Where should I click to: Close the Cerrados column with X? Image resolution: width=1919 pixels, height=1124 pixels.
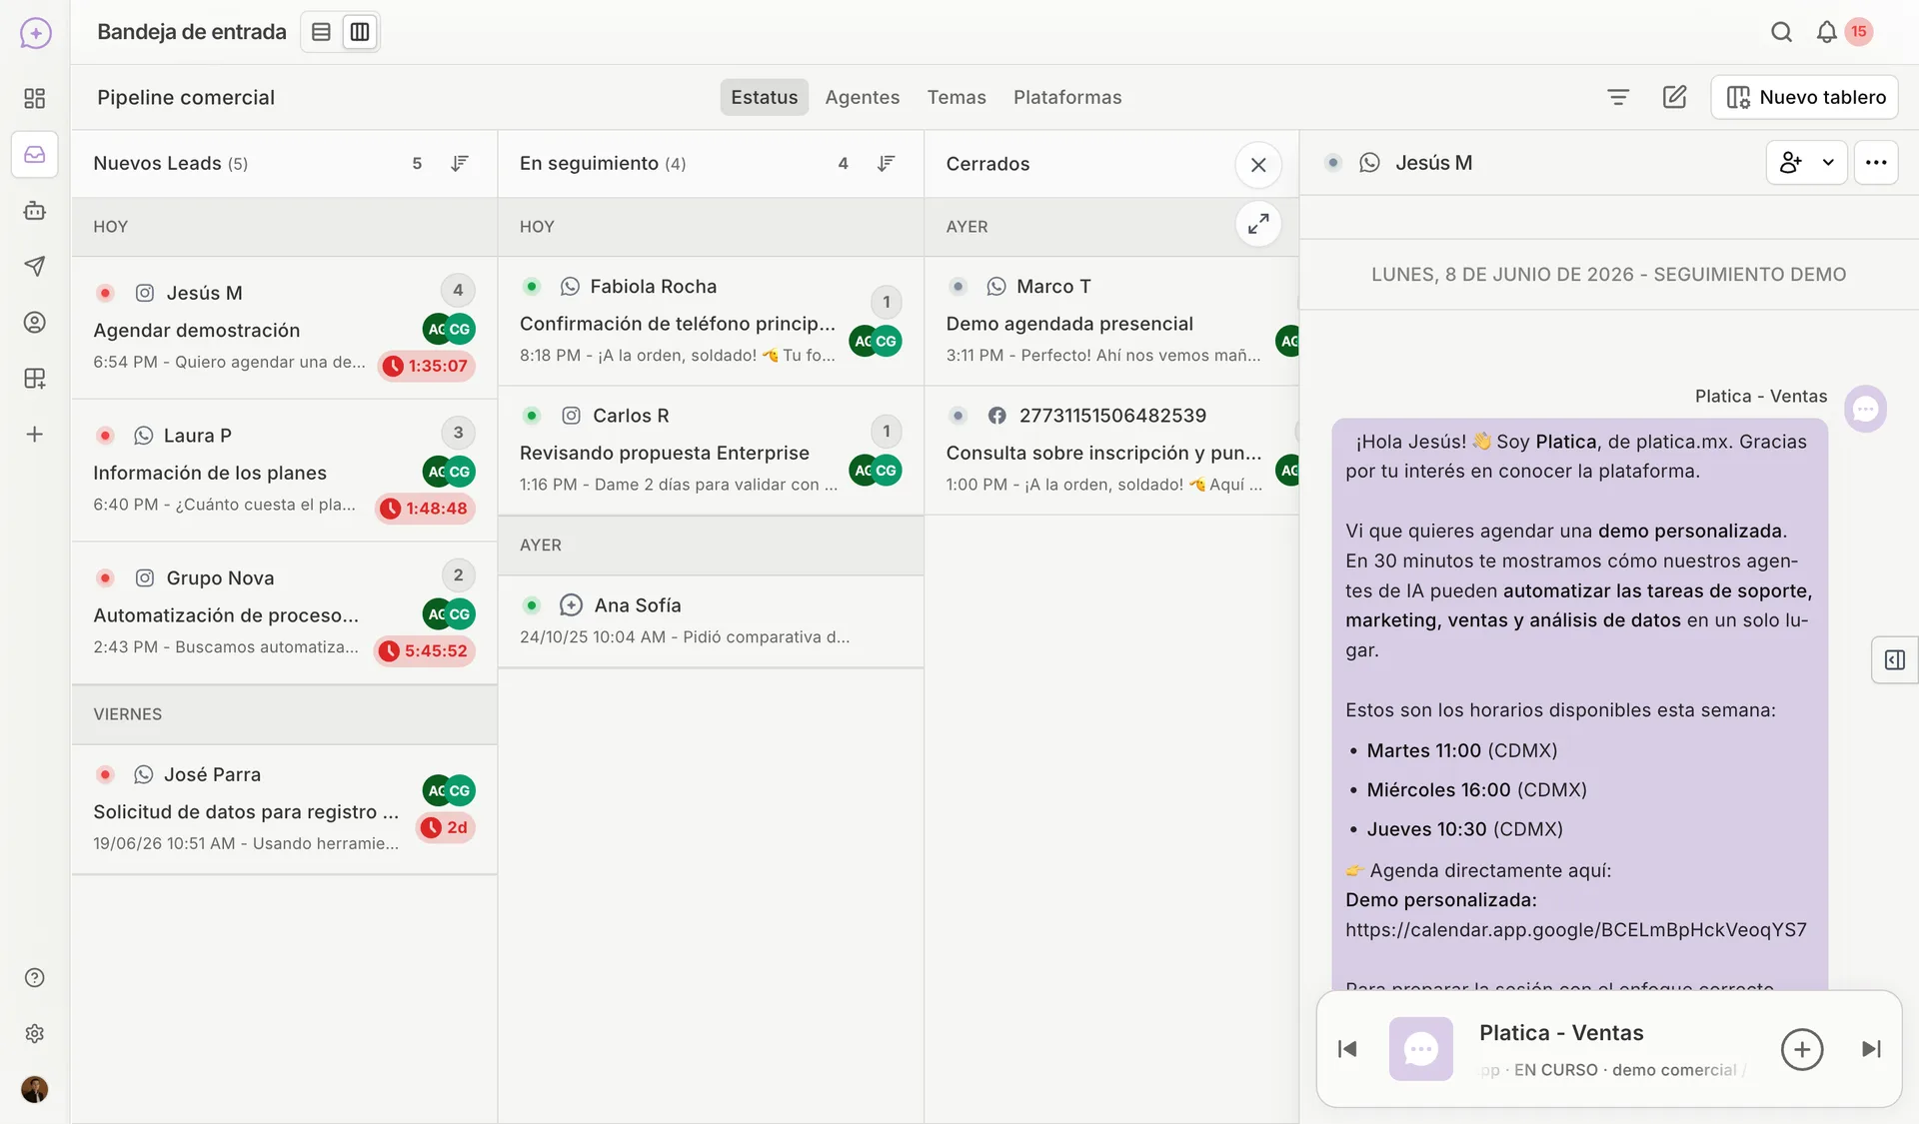[x=1258, y=164]
